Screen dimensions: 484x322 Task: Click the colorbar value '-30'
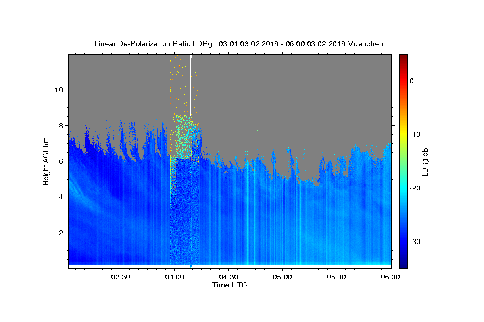point(415,242)
